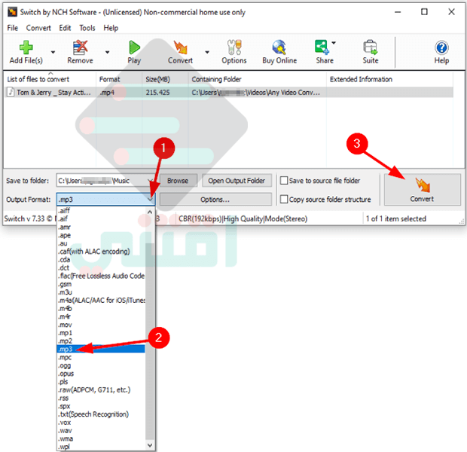The image size is (467, 452).
Task: Click the Browse button
Action: click(178, 181)
